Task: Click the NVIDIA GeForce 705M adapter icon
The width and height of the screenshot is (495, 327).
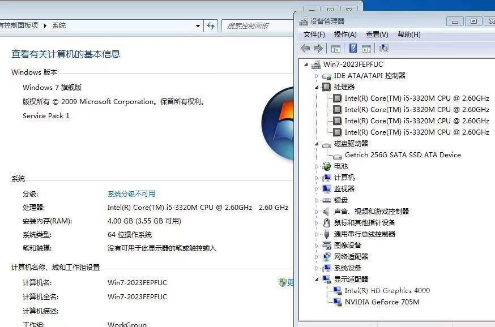Action: pos(338,302)
